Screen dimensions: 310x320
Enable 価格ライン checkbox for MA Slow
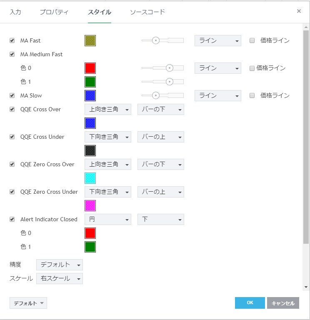[252, 95]
